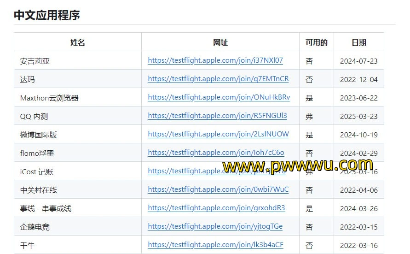This screenshot has height=254, width=410.
Task: Click the 日期 column header
Action: tap(359, 42)
